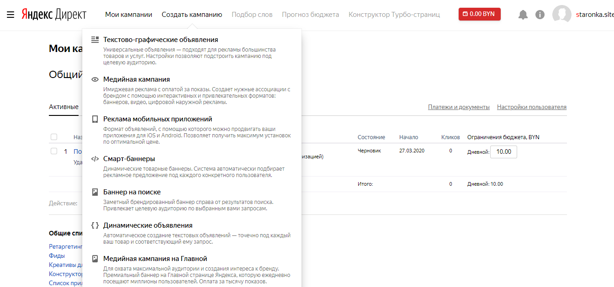This screenshot has height=287, width=614.
Task: Click the info circle icon
Action: point(540,15)
